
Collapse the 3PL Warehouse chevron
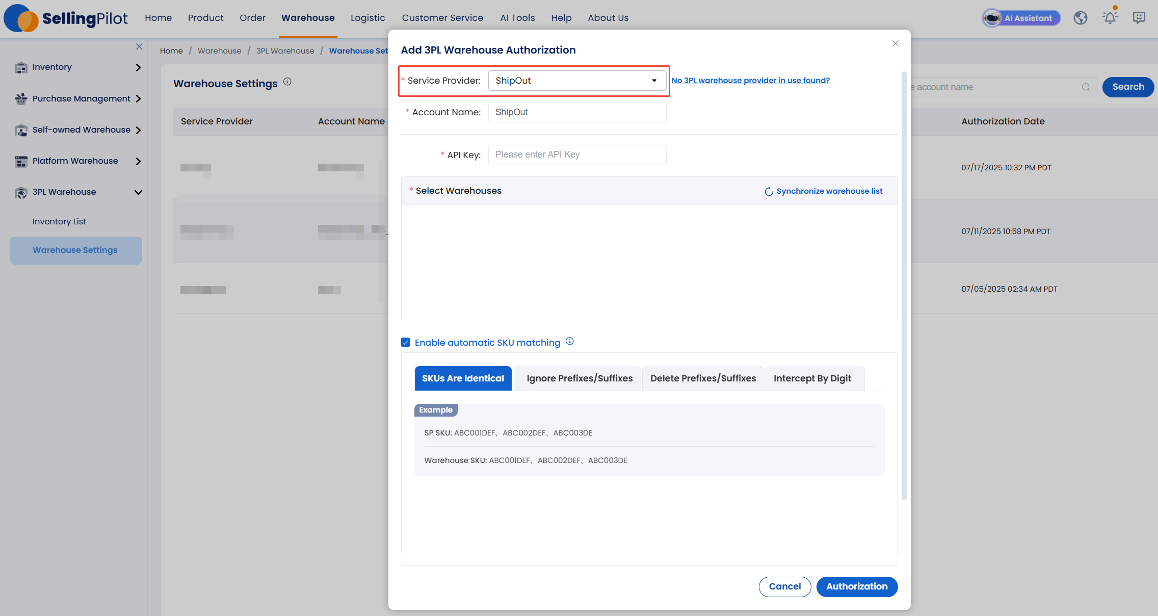(x=138, y=192)
